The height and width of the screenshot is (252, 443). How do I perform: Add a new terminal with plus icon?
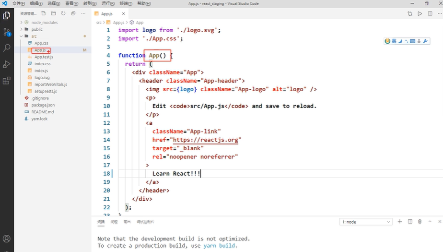point(399,222)
